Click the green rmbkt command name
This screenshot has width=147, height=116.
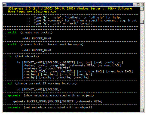(12, 45)
